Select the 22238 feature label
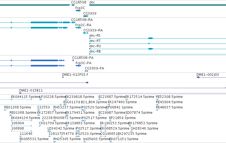Screen dimensions: 226x143 click(x=47, y=118)
